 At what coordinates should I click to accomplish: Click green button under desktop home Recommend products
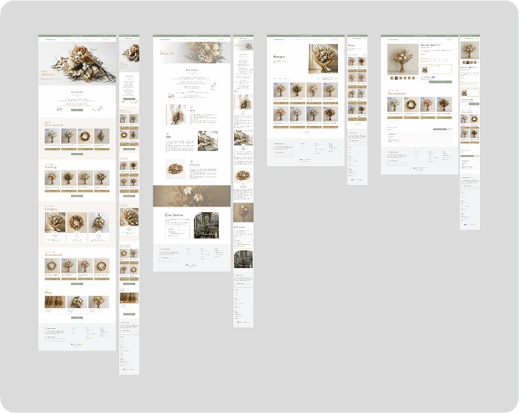pyautogui.click(x=77, y=284)
